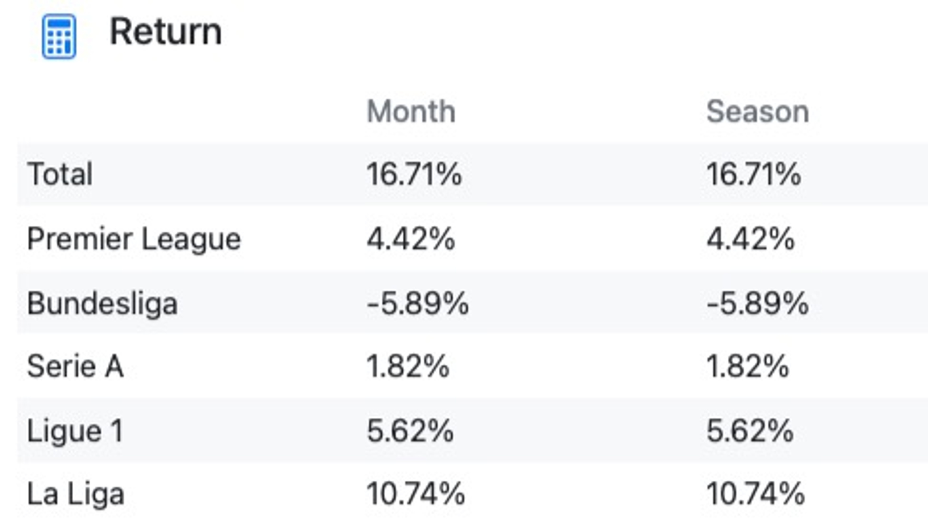Select the Bundesliga row label

point(102,304)
